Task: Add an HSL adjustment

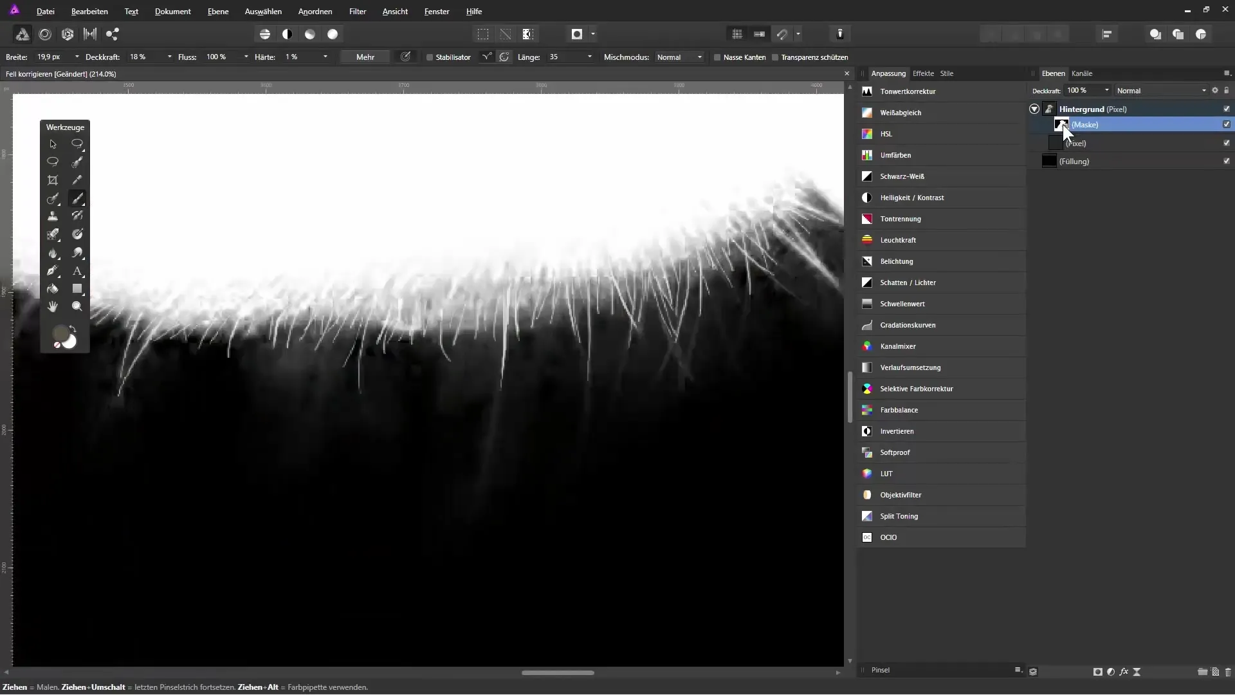Action: coord(941,134)
